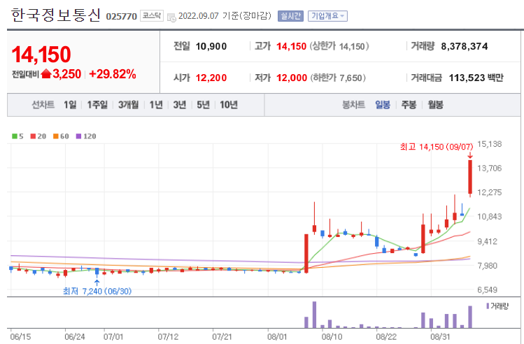Select the 3년 line chart tab
Image resolution: width=524 pixels, height=344 pixels.
point(180,105)
